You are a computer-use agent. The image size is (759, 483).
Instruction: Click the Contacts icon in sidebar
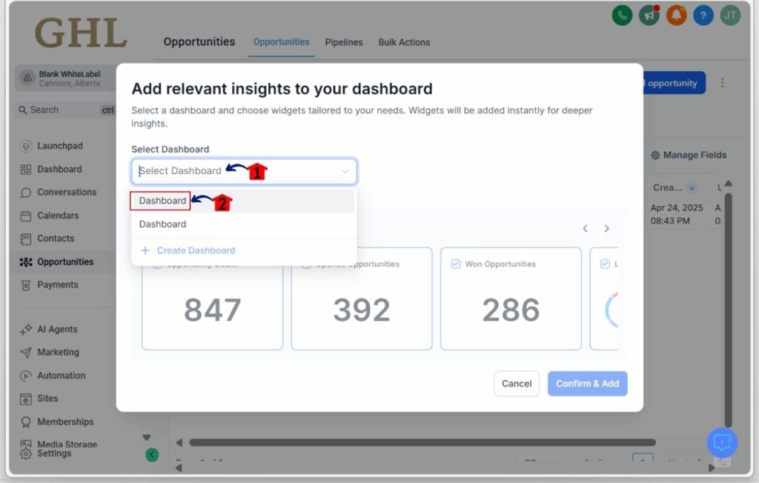[26, 239]
